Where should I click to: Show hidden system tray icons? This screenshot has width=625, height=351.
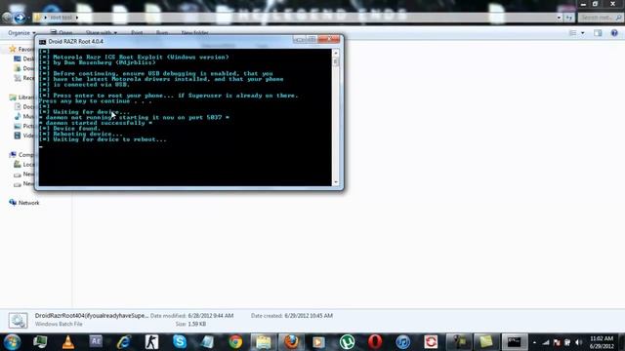tap(534, 342)
